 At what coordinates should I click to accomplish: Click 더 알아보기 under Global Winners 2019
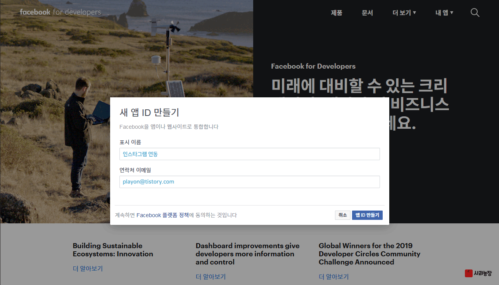(x=334, y=277)
